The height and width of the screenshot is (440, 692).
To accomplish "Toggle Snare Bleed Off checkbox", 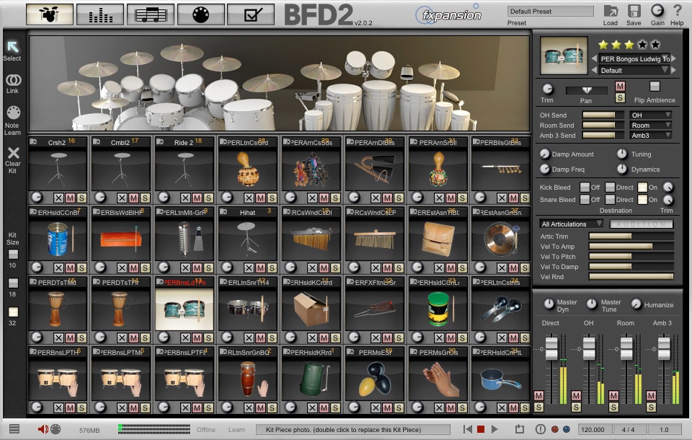I will [585, 200].
